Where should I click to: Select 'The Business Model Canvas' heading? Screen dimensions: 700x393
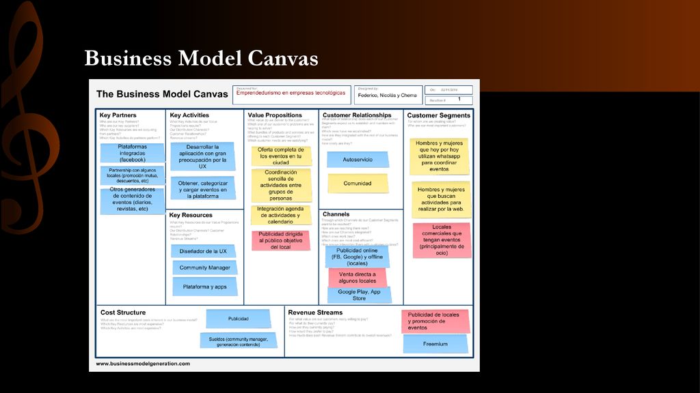pos(162,94)
